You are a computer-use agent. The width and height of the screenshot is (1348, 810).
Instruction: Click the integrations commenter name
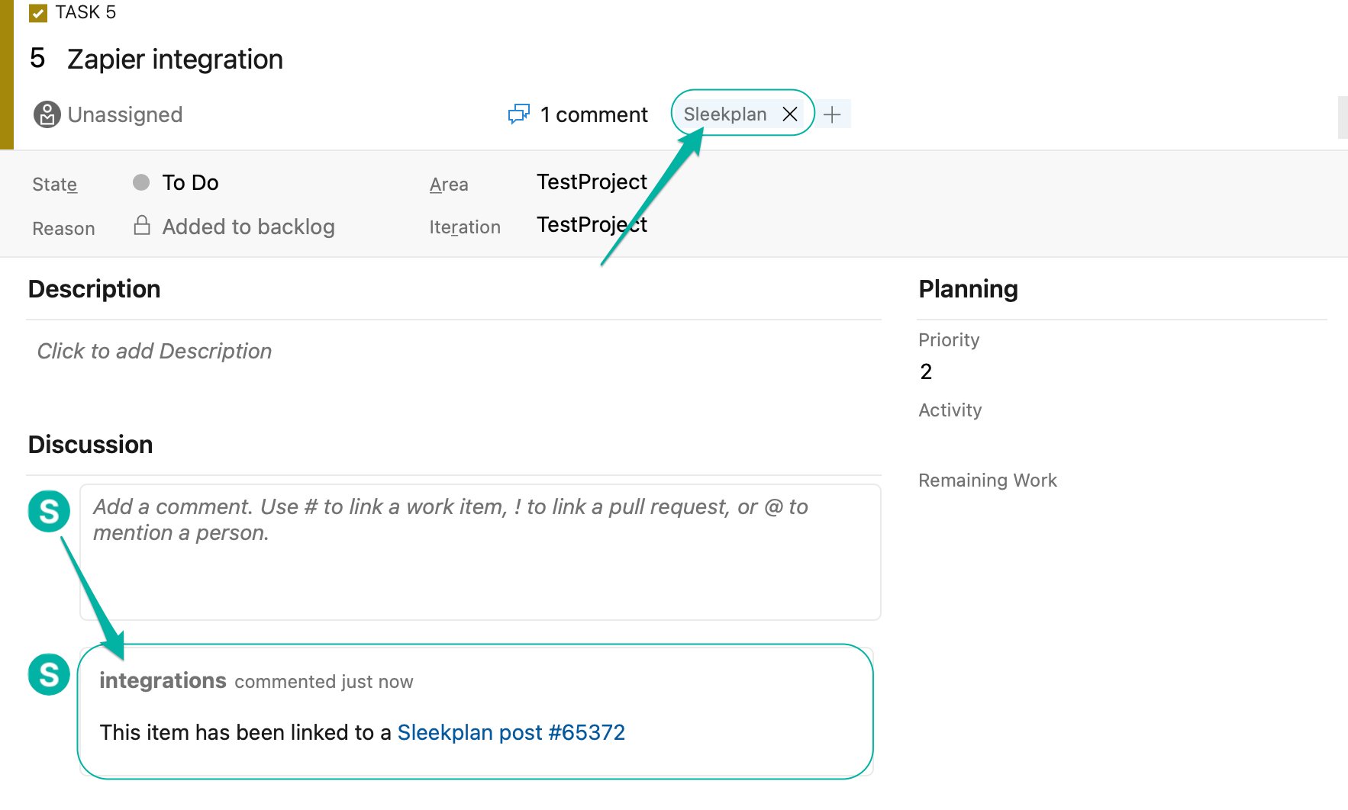pos(163,680)
